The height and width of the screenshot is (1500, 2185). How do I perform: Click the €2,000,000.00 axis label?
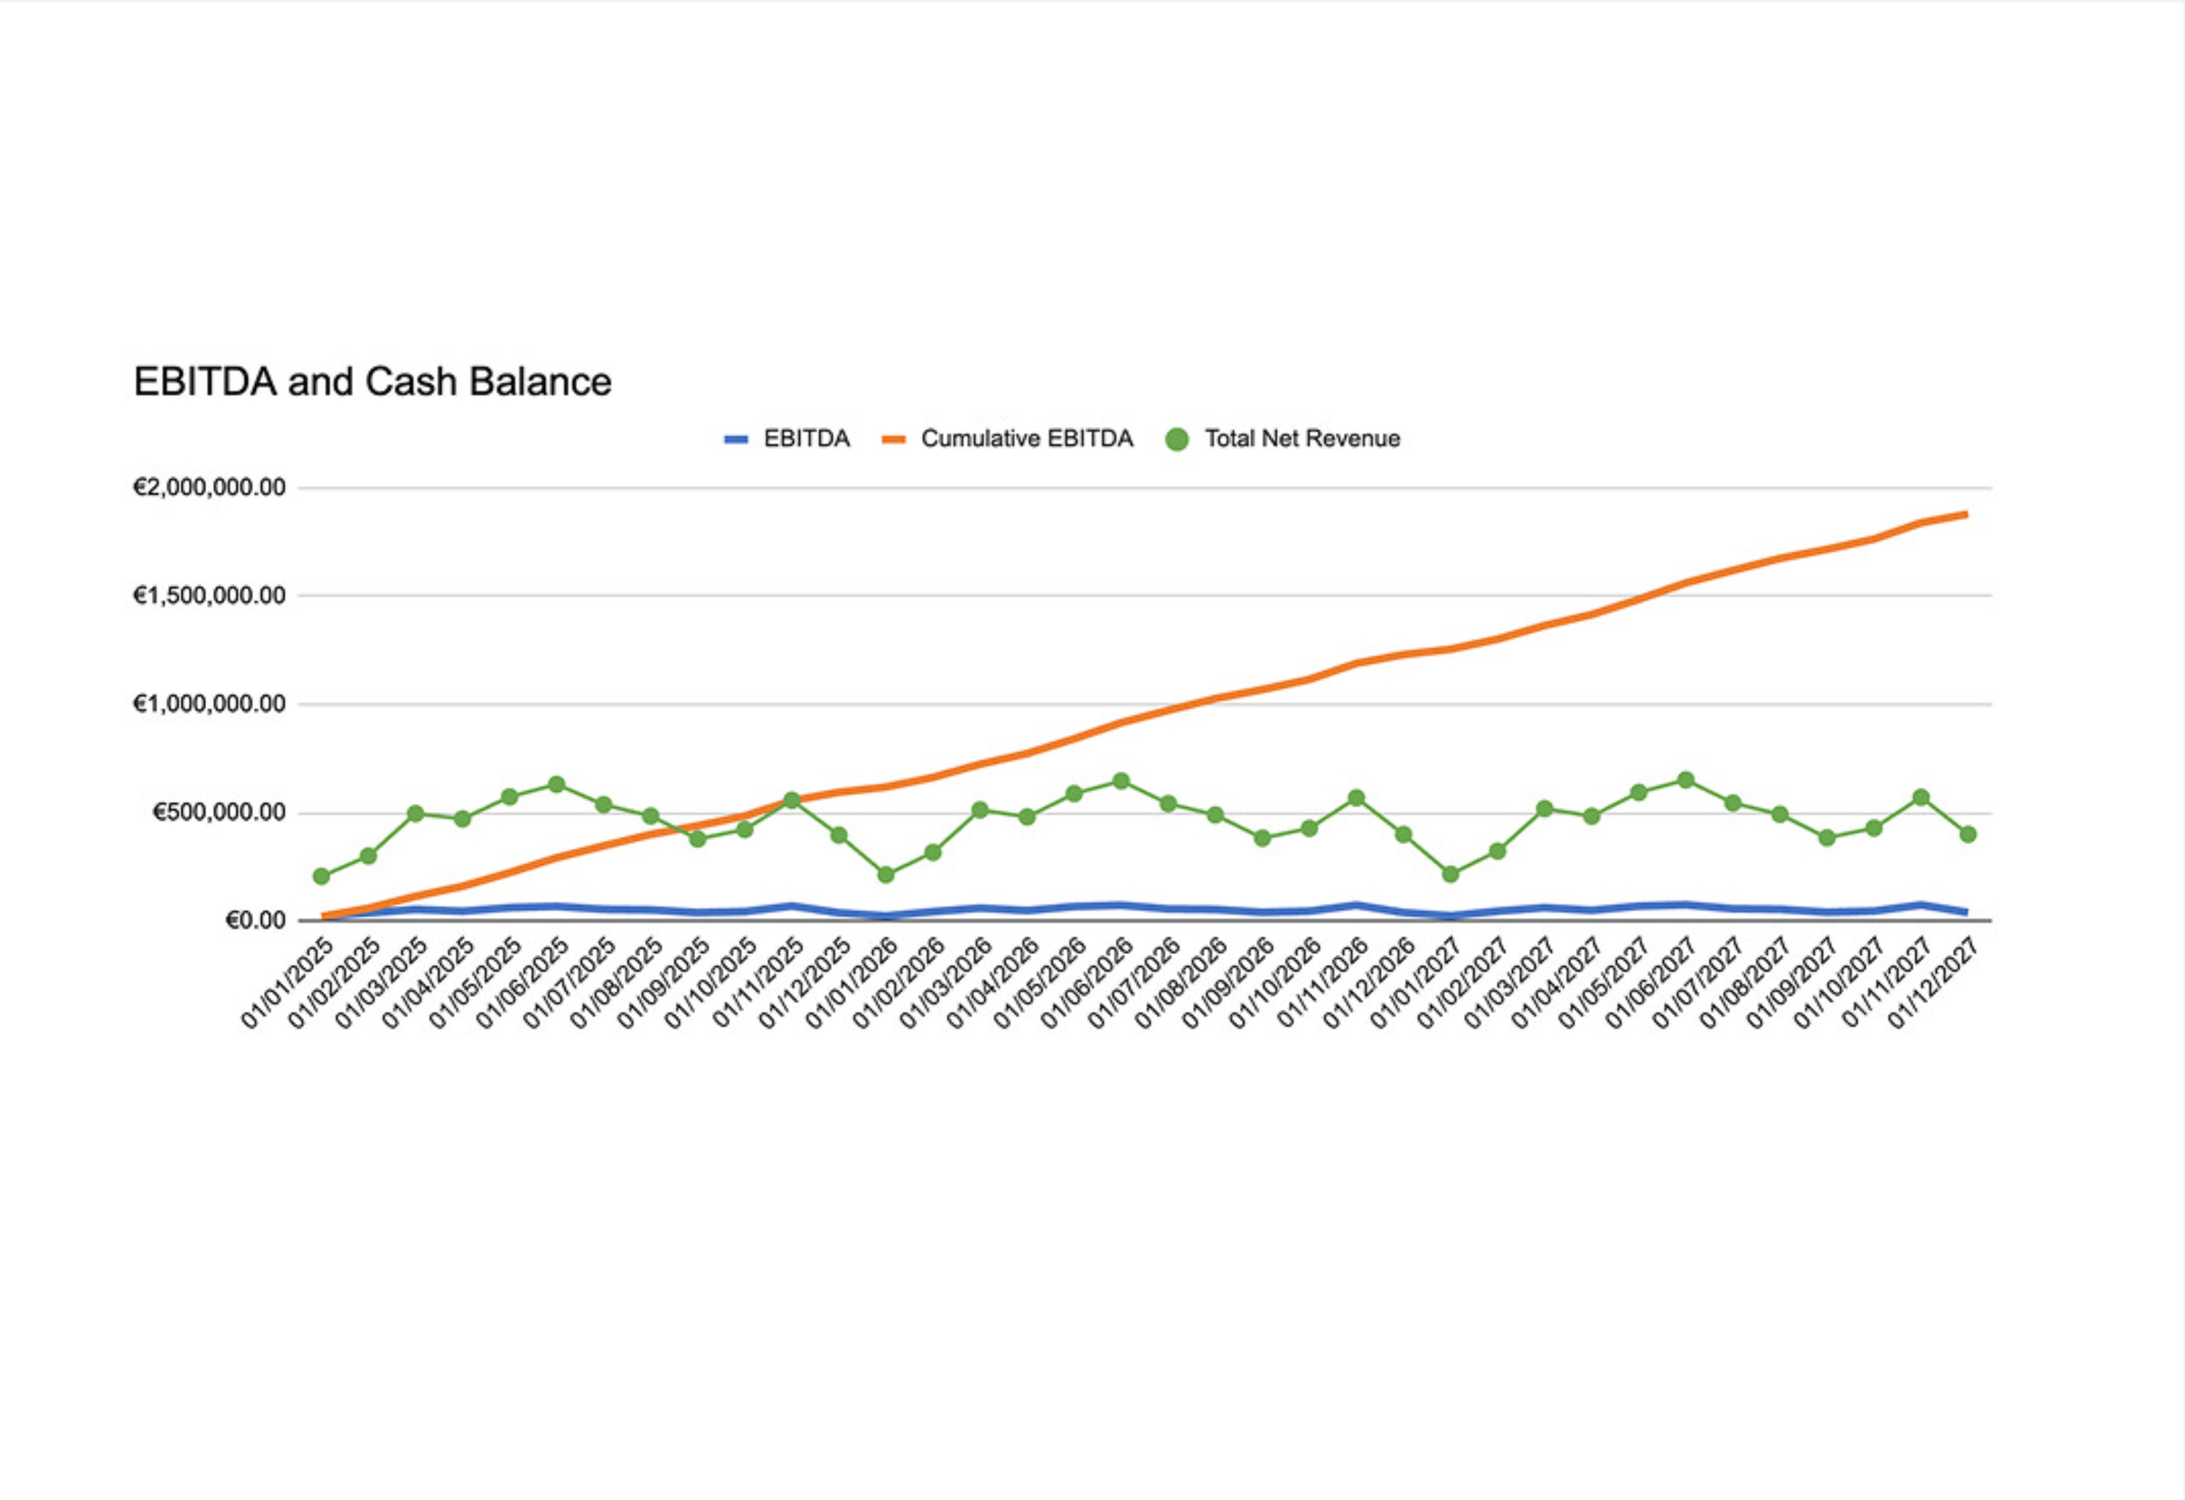coord(209,488)
